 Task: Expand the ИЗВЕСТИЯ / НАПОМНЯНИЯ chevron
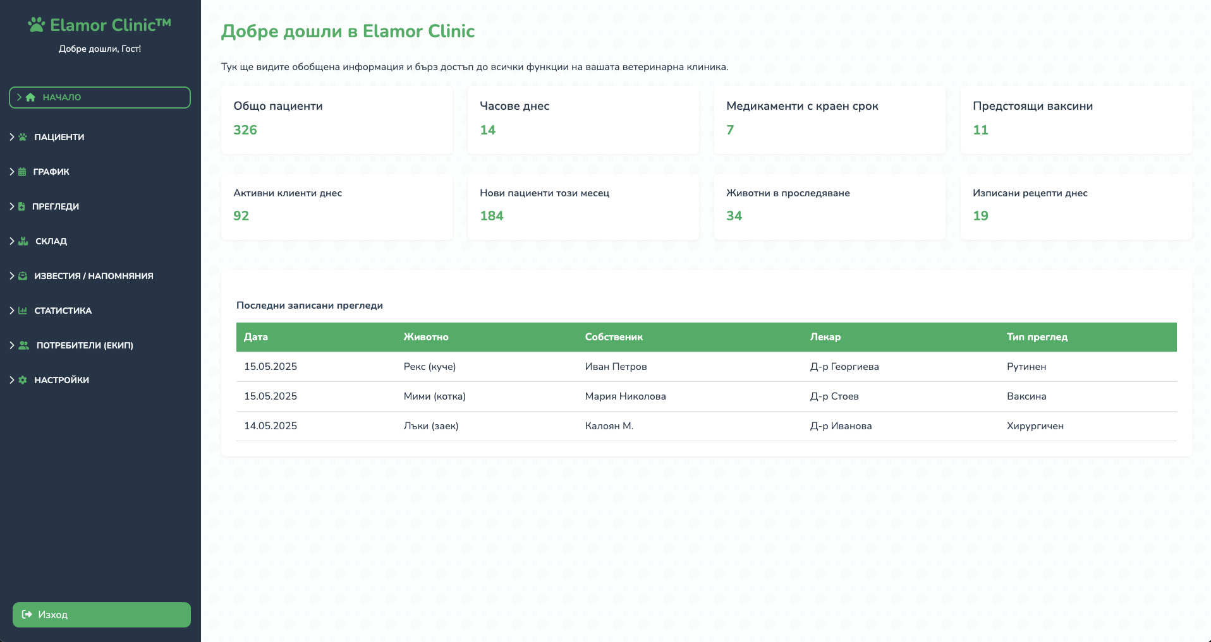coord(12,276)
